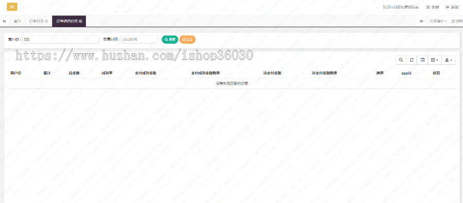Close the 订单统计 tab
Screen dimensions: 463x203
(46, 21)
